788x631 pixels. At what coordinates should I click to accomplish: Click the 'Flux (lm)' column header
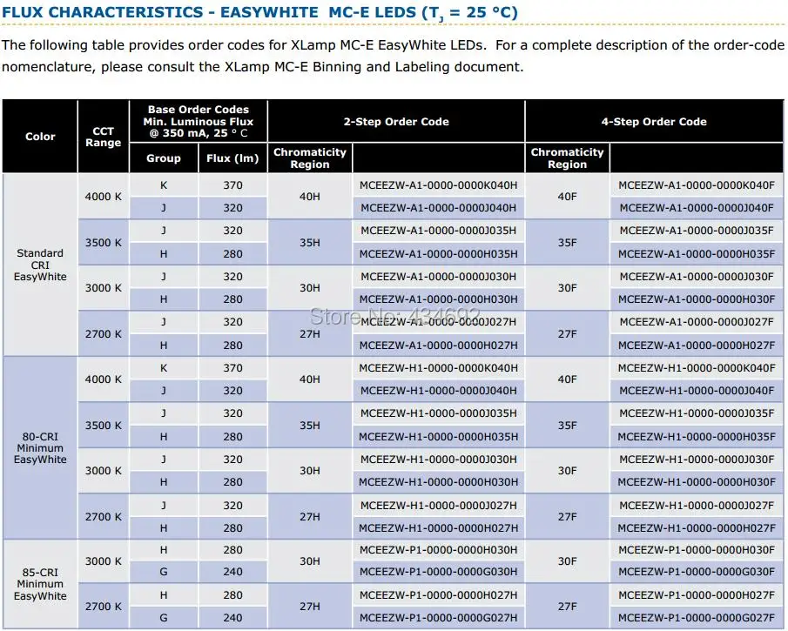[232, 158]
